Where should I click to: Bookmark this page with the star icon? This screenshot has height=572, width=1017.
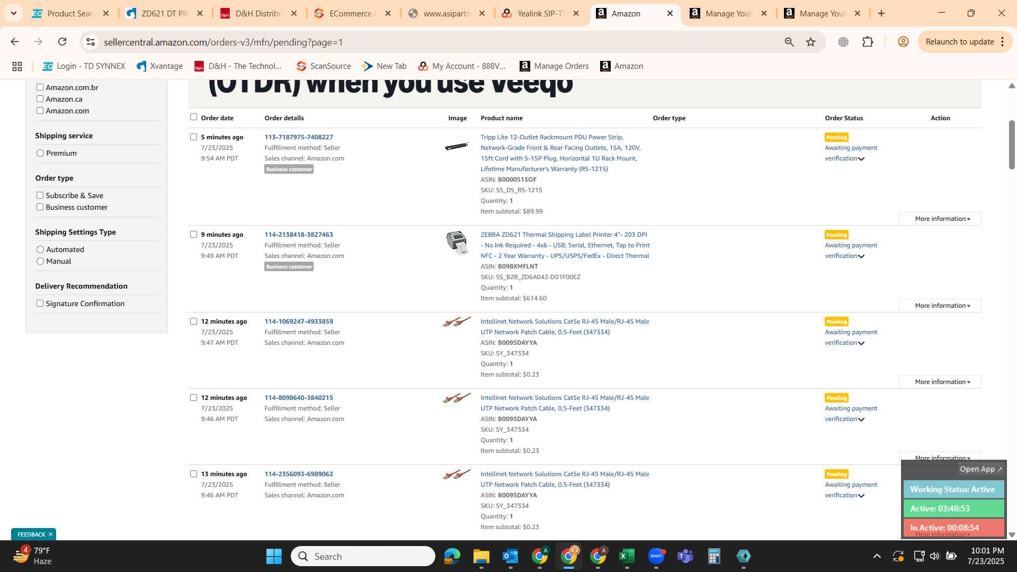click(x=810, y=42)
